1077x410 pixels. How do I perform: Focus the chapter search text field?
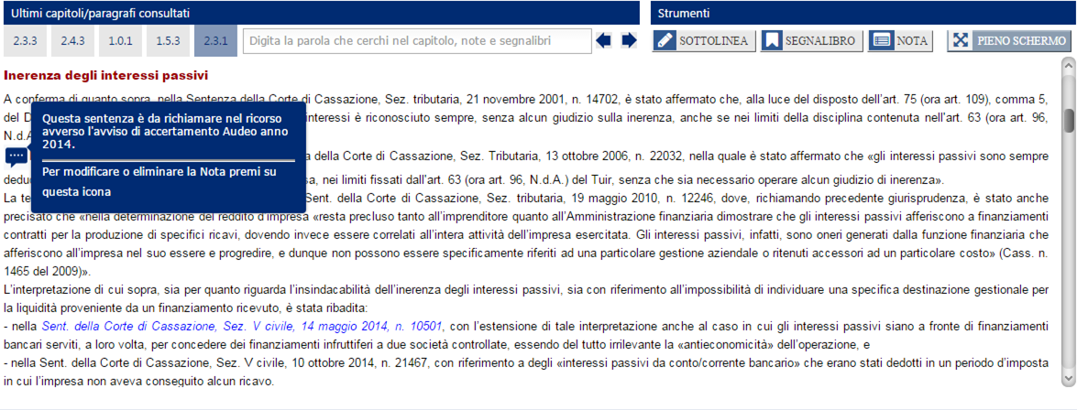point(417,41)
